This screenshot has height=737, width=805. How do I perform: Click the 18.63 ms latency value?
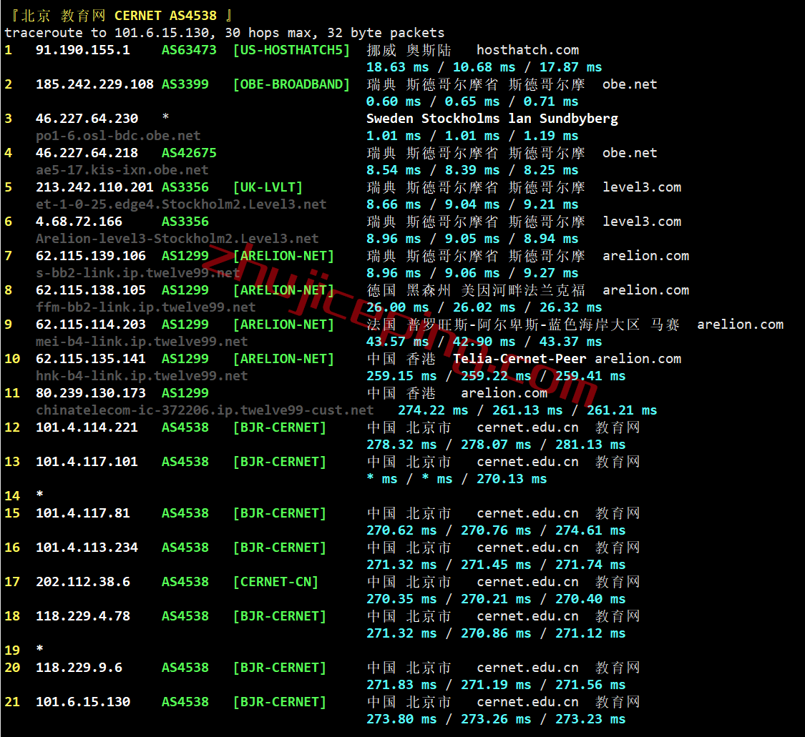[397, 67]
